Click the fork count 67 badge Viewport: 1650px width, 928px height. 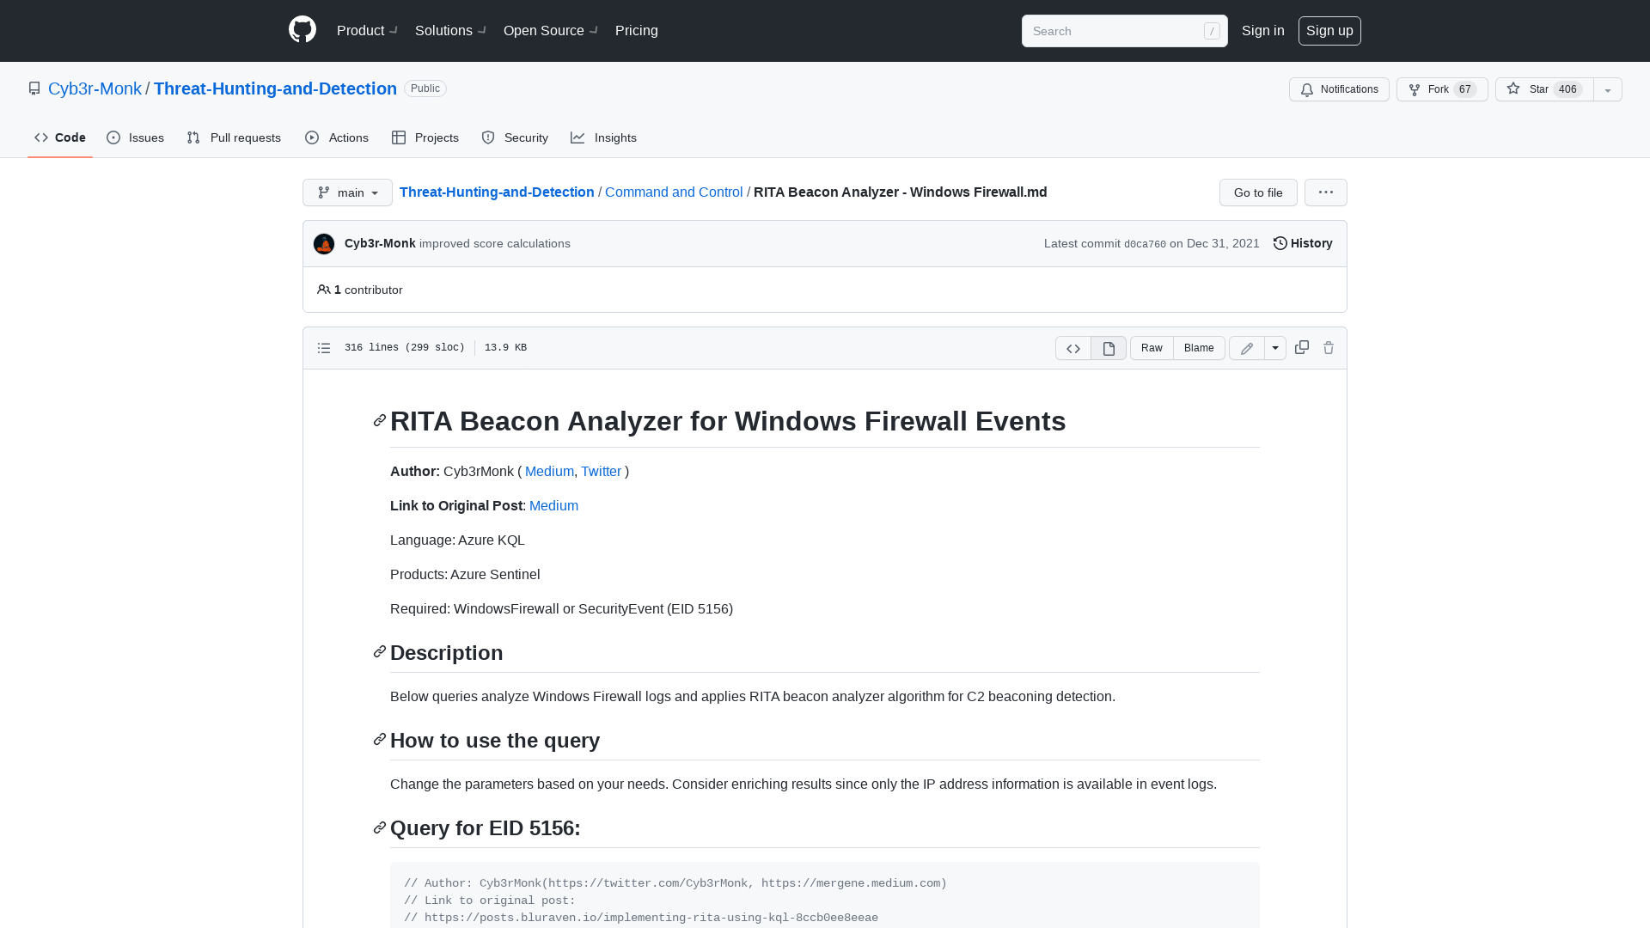(x=1465, y=89)
